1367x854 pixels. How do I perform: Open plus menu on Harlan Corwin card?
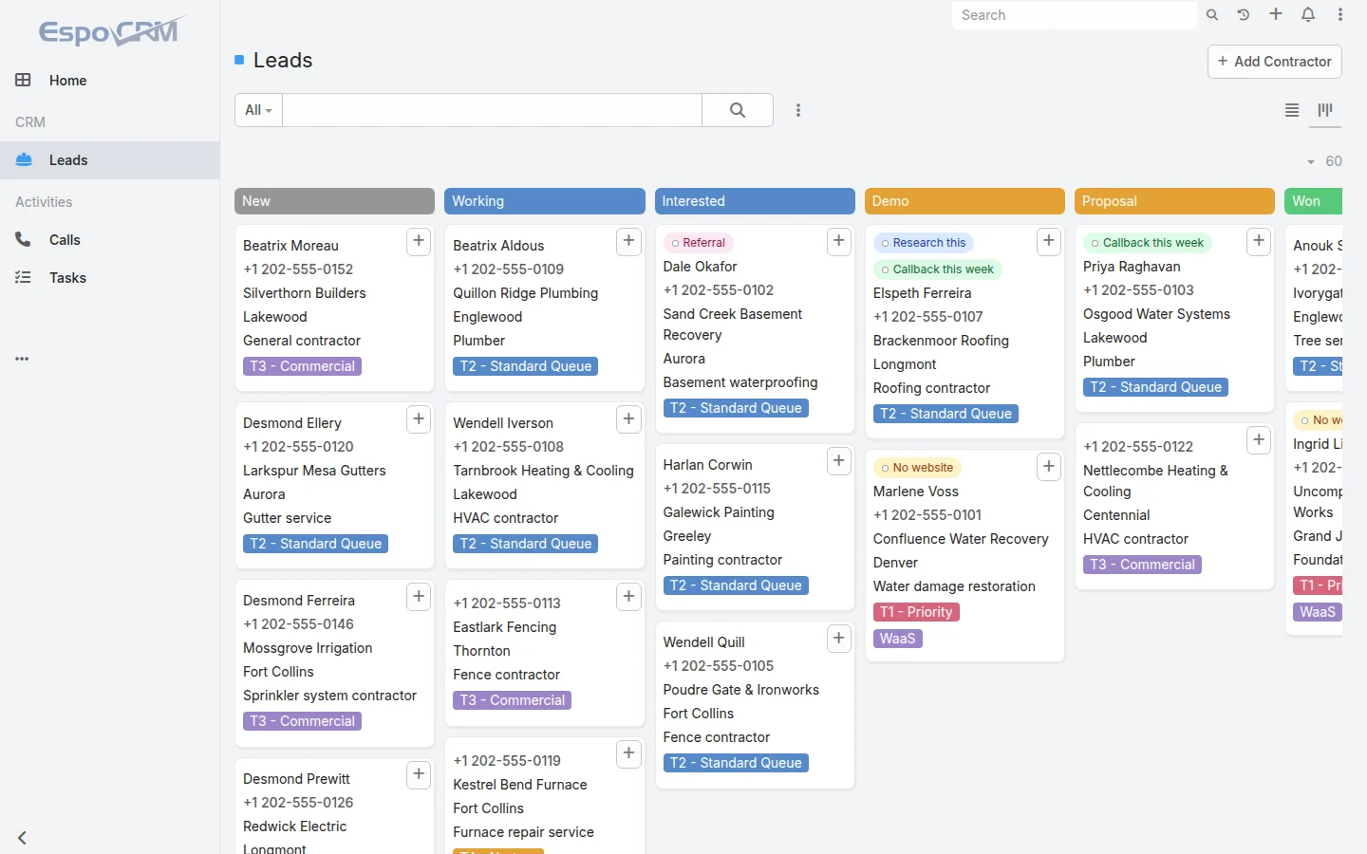[838, 460]
